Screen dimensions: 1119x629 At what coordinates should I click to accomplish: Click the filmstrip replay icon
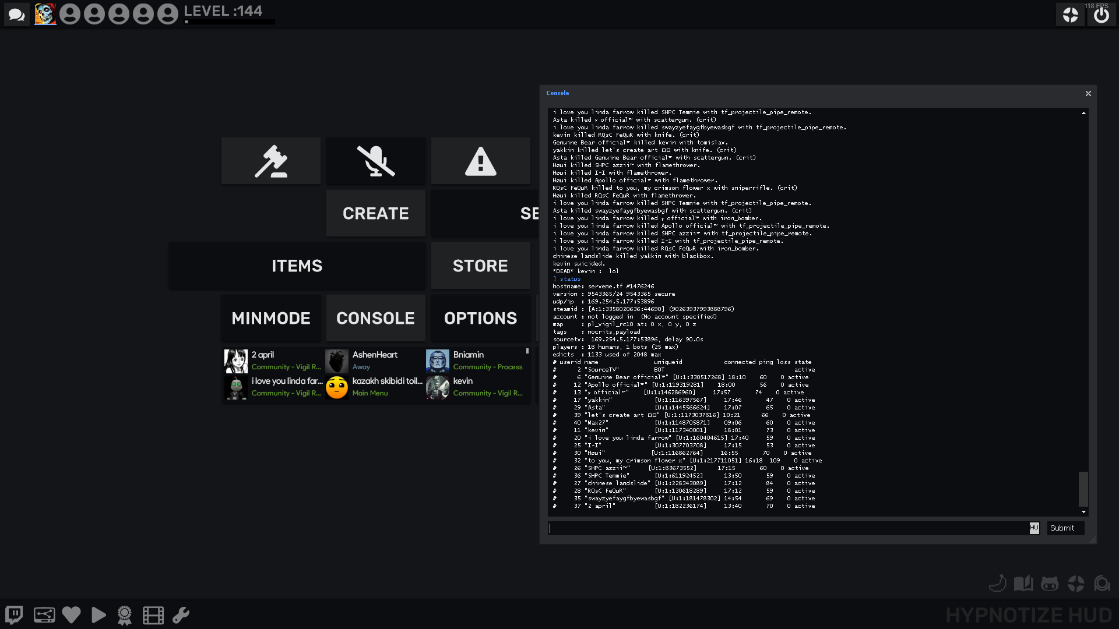[x=153, y=615]
